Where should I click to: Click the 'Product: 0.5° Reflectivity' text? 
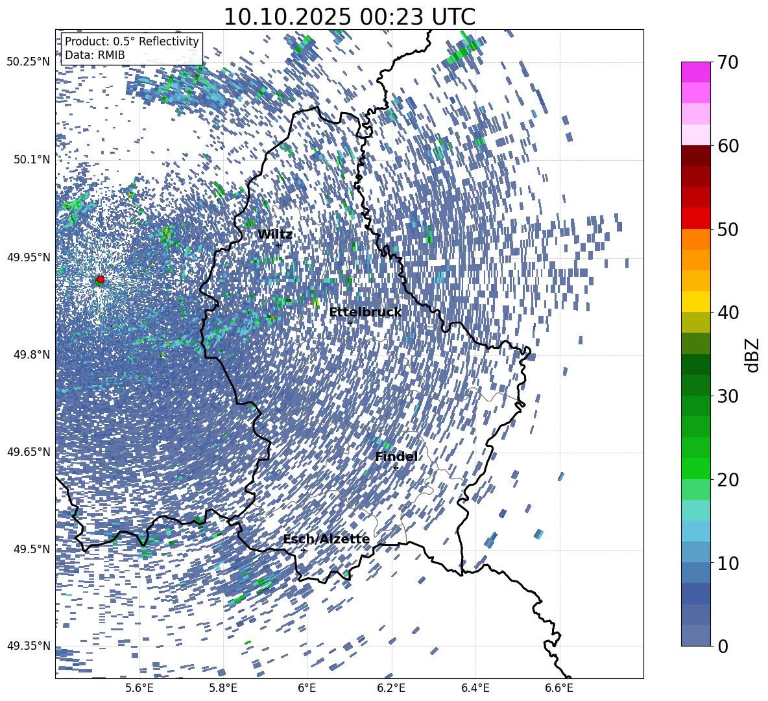[132, 41]
